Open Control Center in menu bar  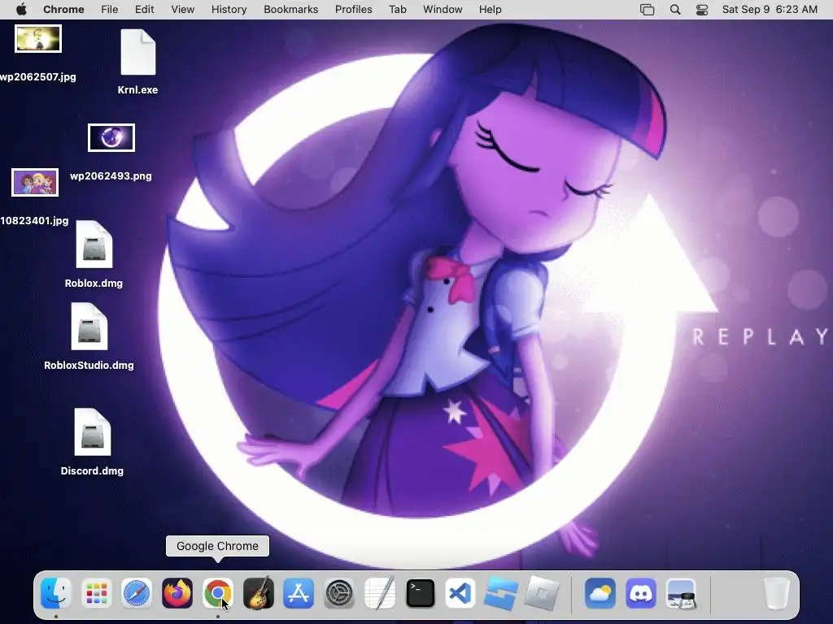(x=702, y=10)
